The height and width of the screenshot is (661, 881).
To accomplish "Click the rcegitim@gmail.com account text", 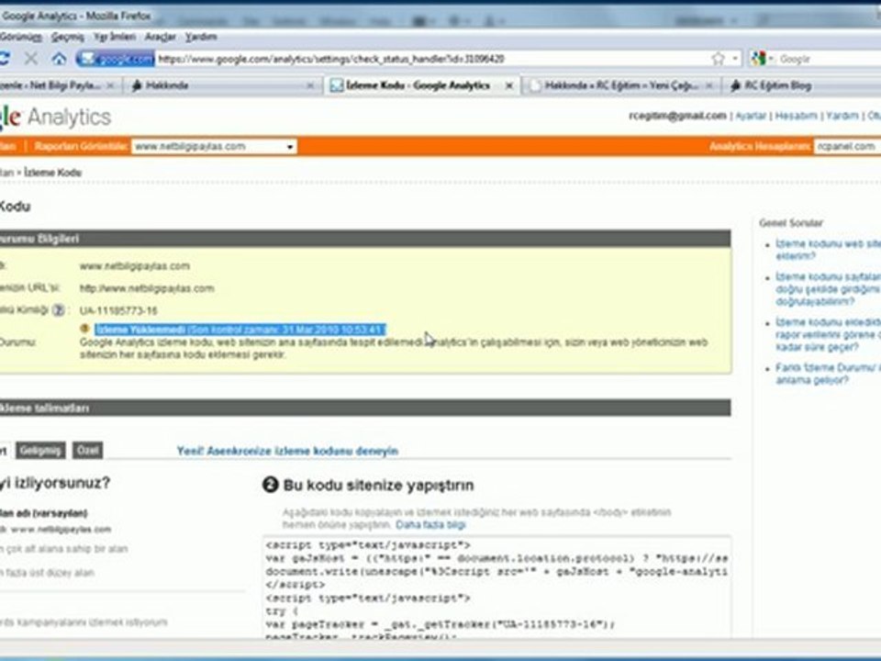I will point(677,116).
